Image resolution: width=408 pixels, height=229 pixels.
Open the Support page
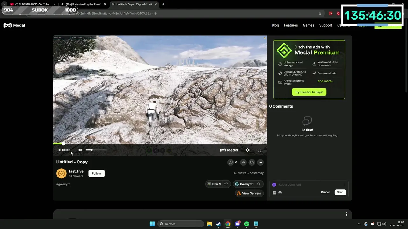click(x=325, y=25)
